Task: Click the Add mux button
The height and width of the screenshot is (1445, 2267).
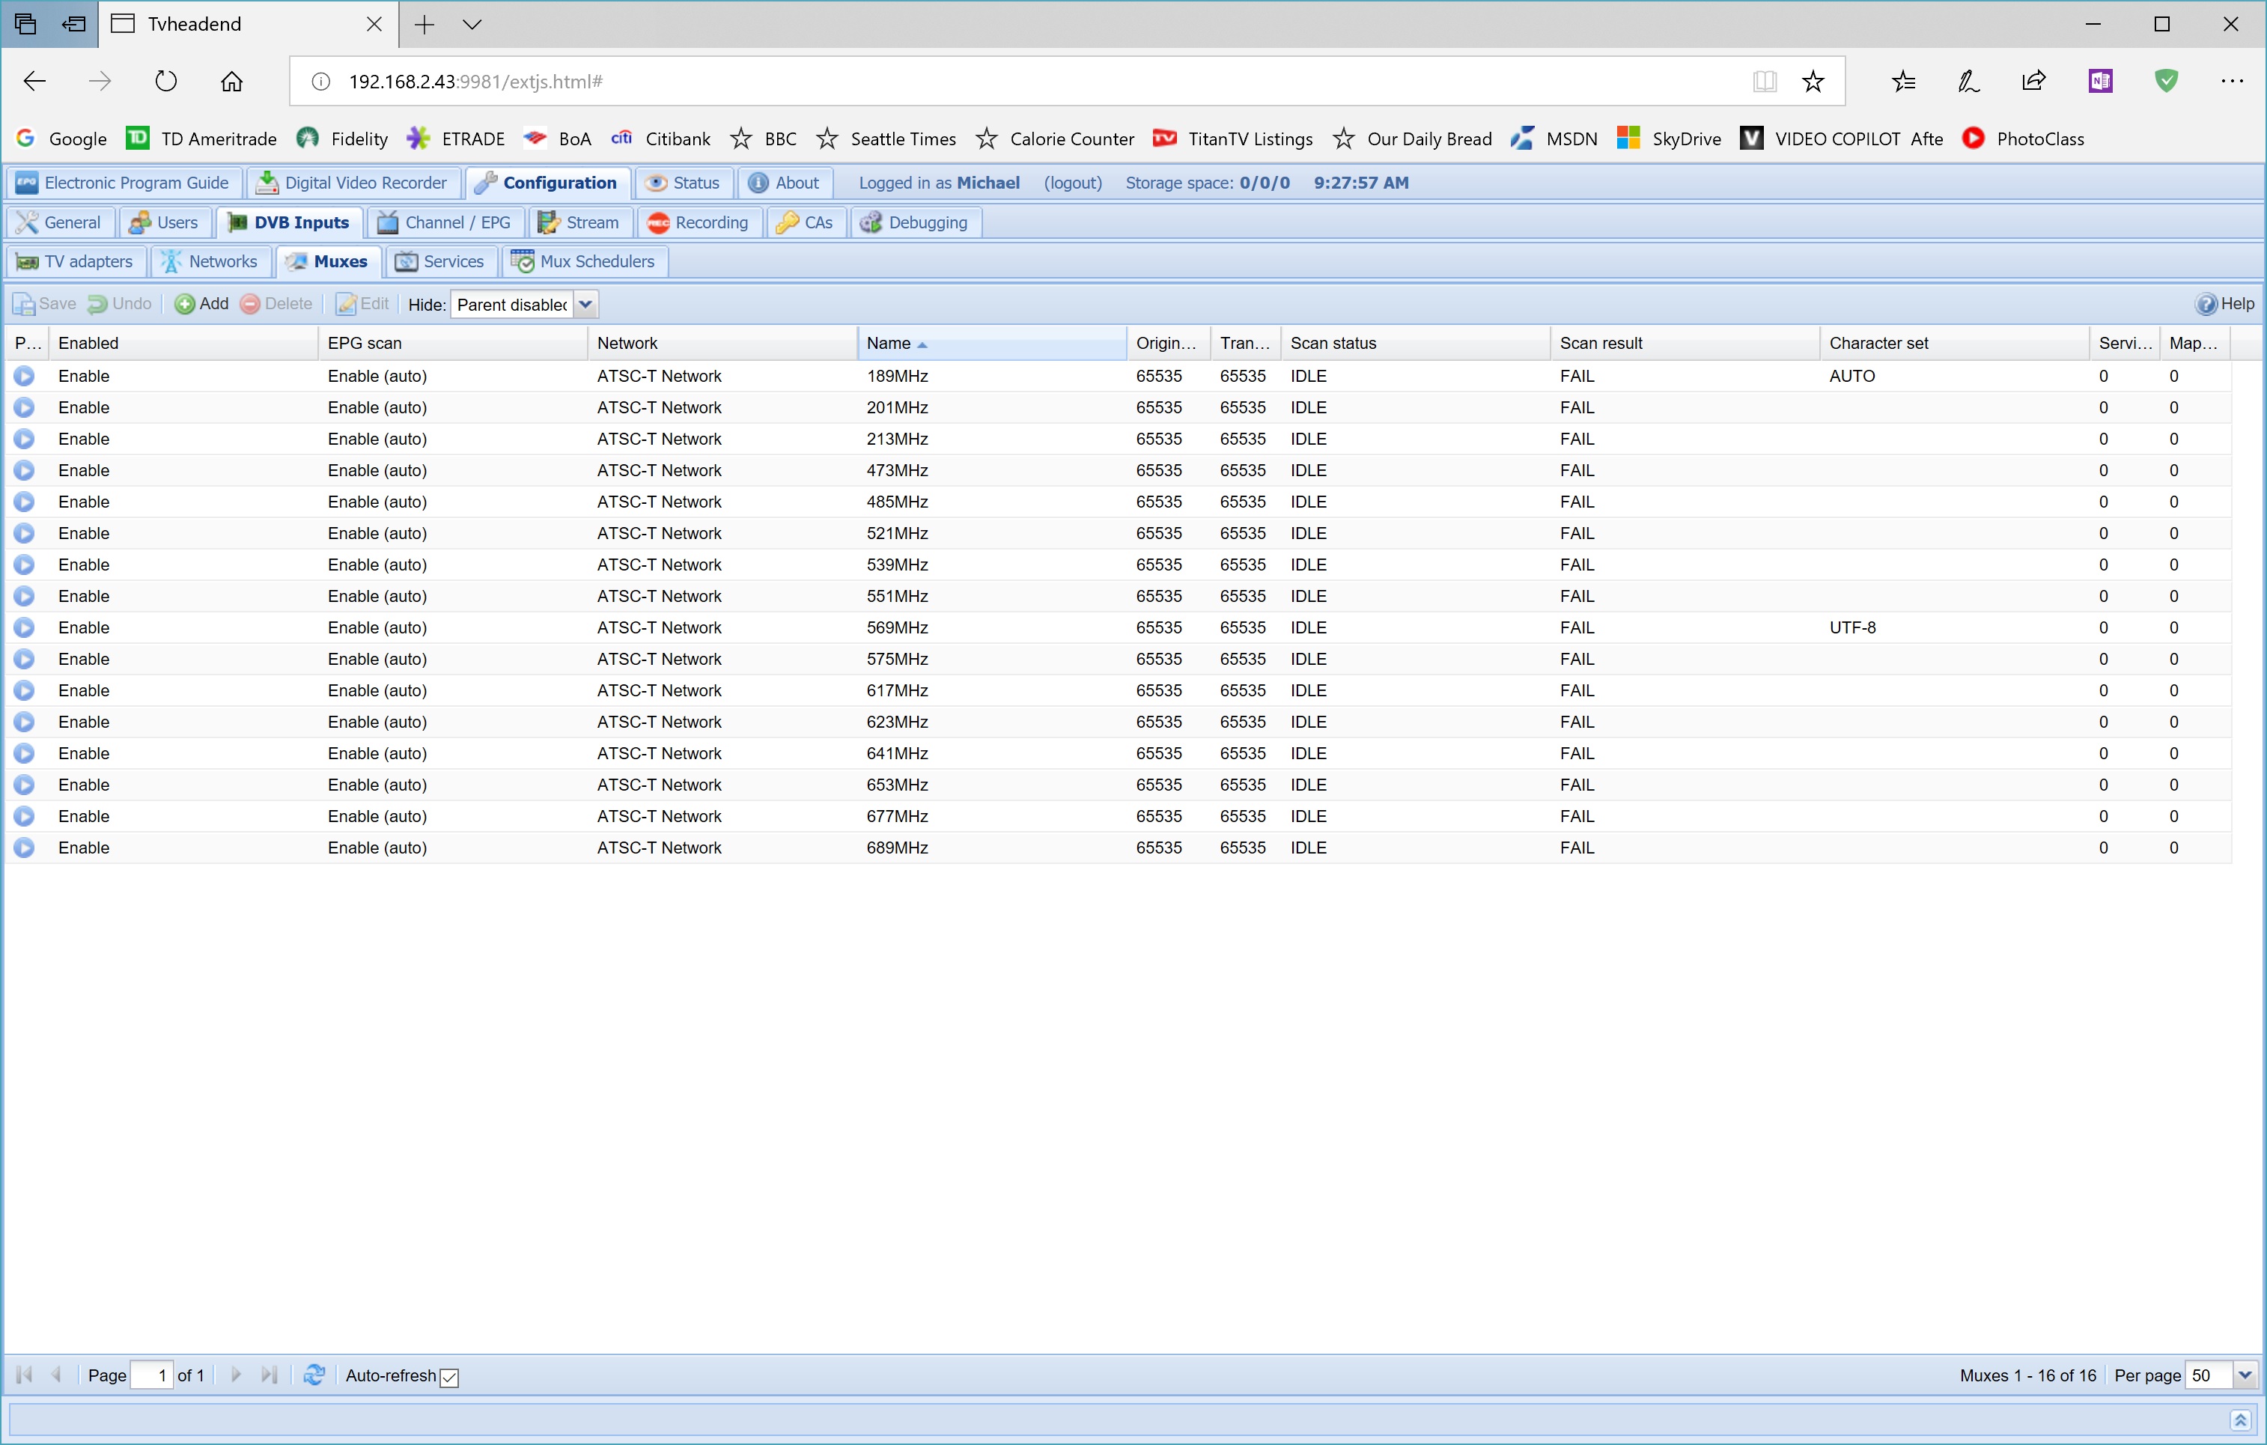Action: click(202, 304)
